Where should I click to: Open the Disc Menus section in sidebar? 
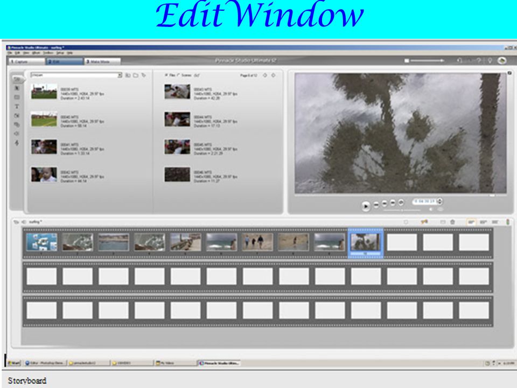pyautogui.click(x=17, y=124)
